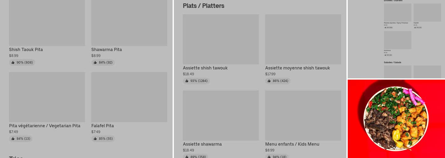The width and height of the screenshot is (445, 158).
Task: Click thumbs-up icon under Vegetarian Pita
Action: click(x=13, y=139)
